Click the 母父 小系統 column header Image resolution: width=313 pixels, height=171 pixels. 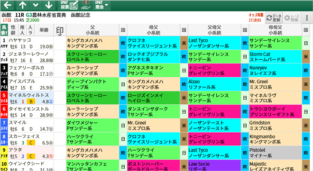(154, 30)
